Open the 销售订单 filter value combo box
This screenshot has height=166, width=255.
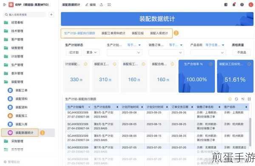[166, 53]
